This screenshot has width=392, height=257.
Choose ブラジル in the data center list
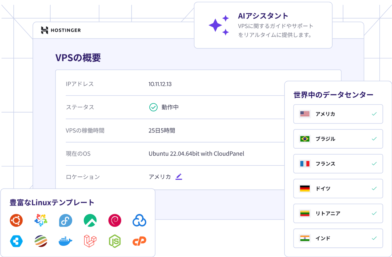(338, 139)
